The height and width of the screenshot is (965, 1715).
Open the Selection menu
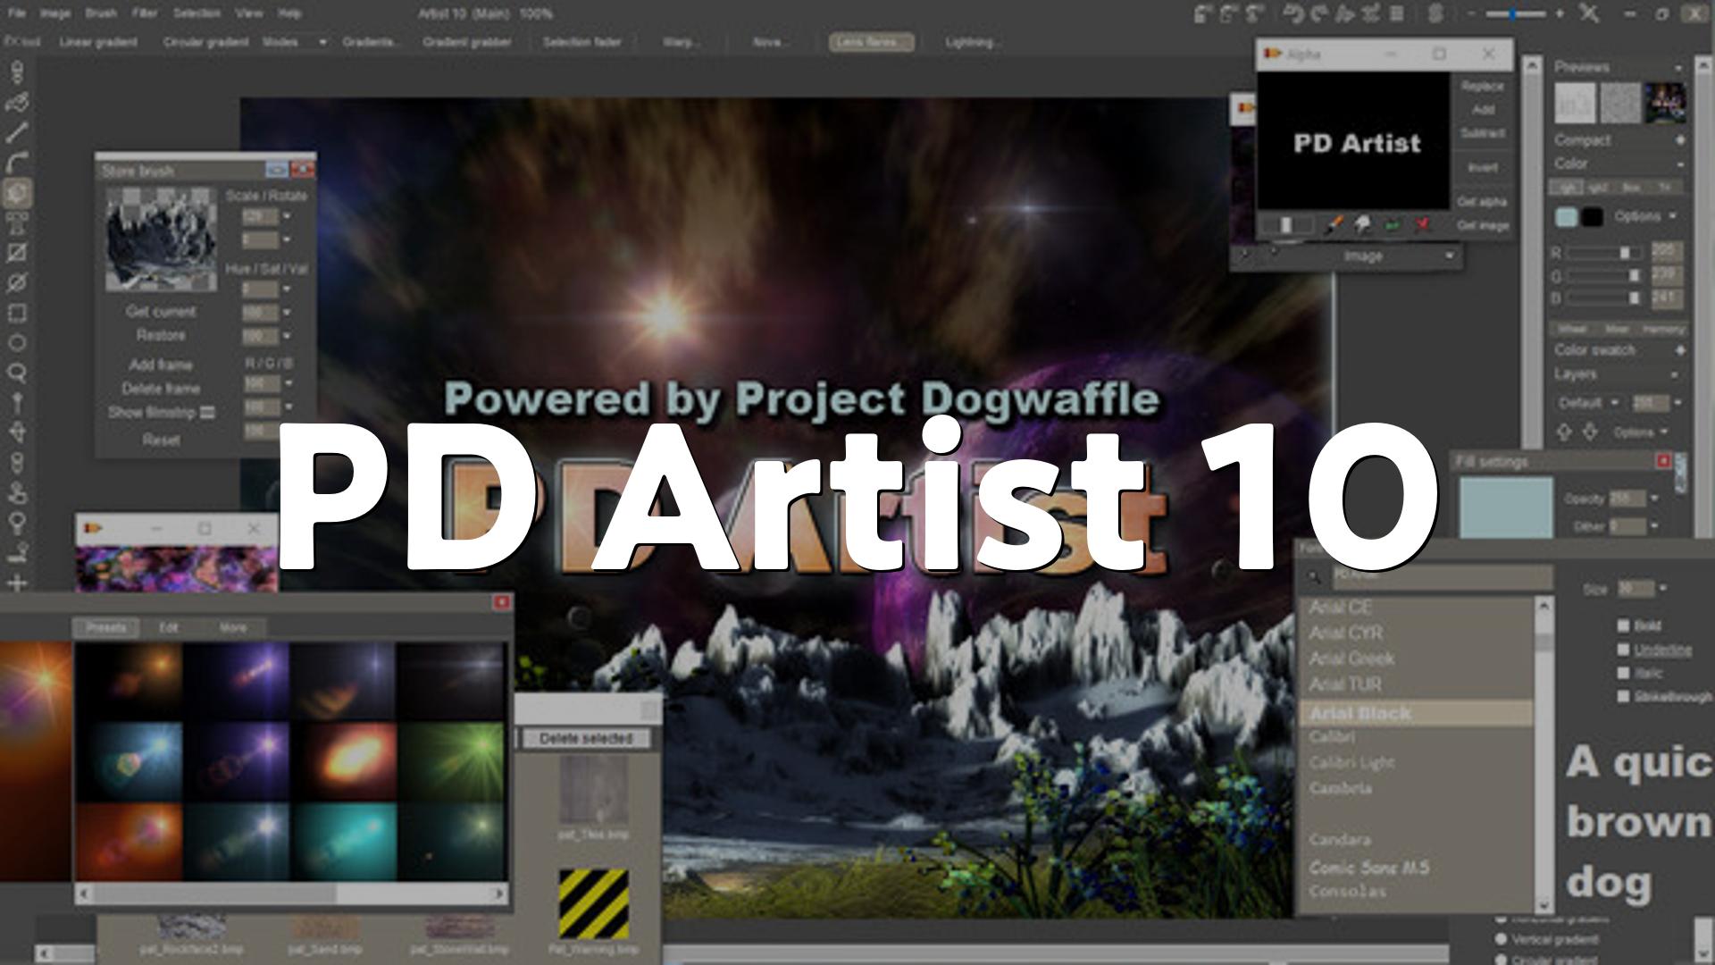coord(197,13)
